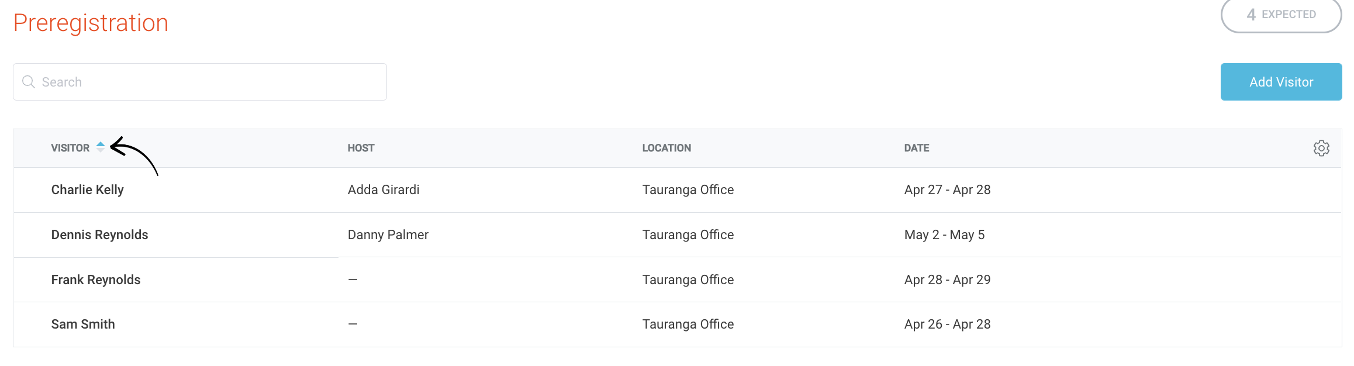The width and height of the screenshot is (1354, 366).
Task: Toggle the Visitor column sort arrows
Action: (101, 147)
